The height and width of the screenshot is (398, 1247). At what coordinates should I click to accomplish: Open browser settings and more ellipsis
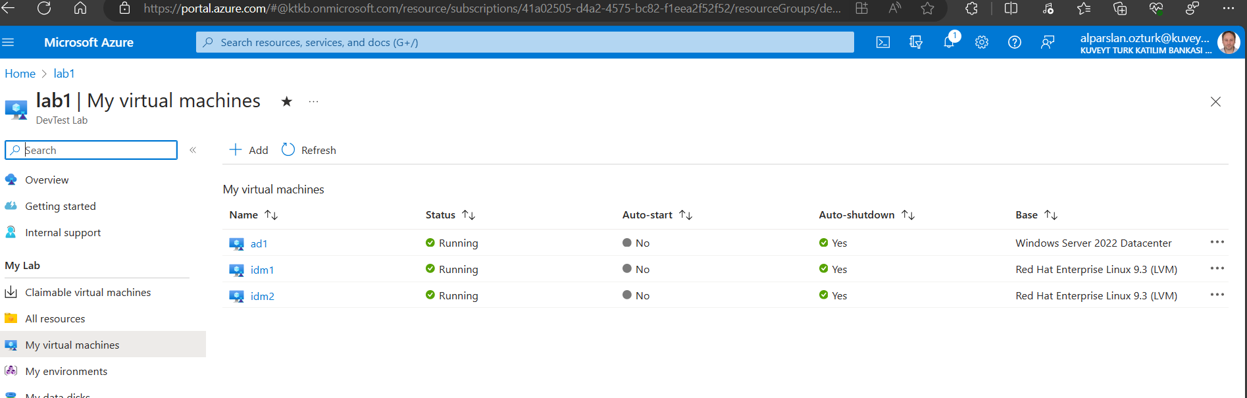pos(1228,9)
